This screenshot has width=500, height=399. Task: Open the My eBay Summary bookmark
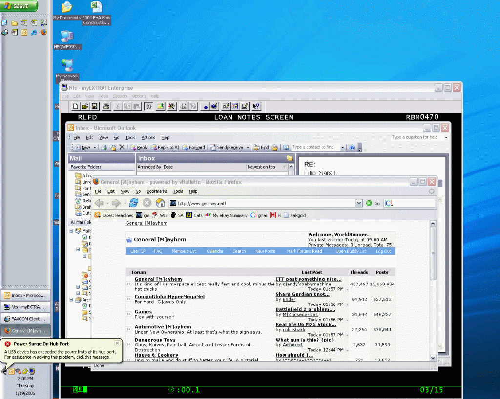227,215
